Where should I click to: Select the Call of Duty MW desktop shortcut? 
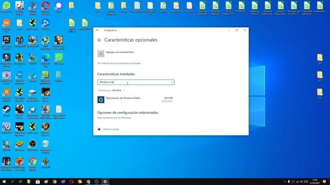[20, 129]
